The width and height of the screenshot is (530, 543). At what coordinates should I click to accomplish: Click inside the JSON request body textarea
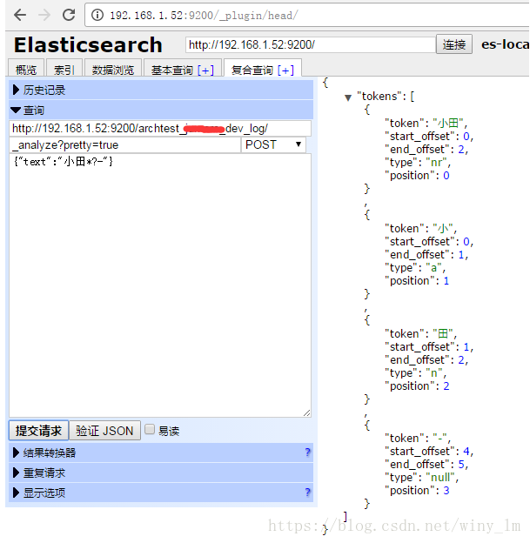160,285
